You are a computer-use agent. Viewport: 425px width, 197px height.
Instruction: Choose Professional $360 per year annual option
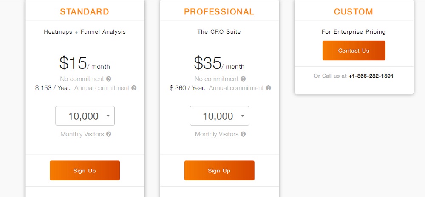(x=187, y=88)
